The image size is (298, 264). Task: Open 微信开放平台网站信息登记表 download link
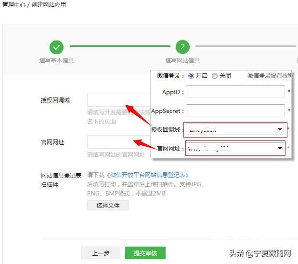(x=148, y=175)
